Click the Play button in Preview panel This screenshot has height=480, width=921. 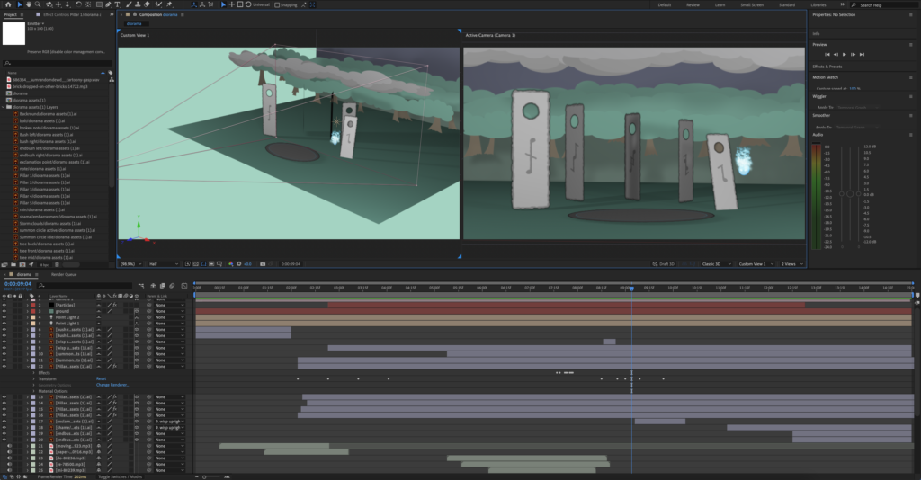(x=844, y=55)
